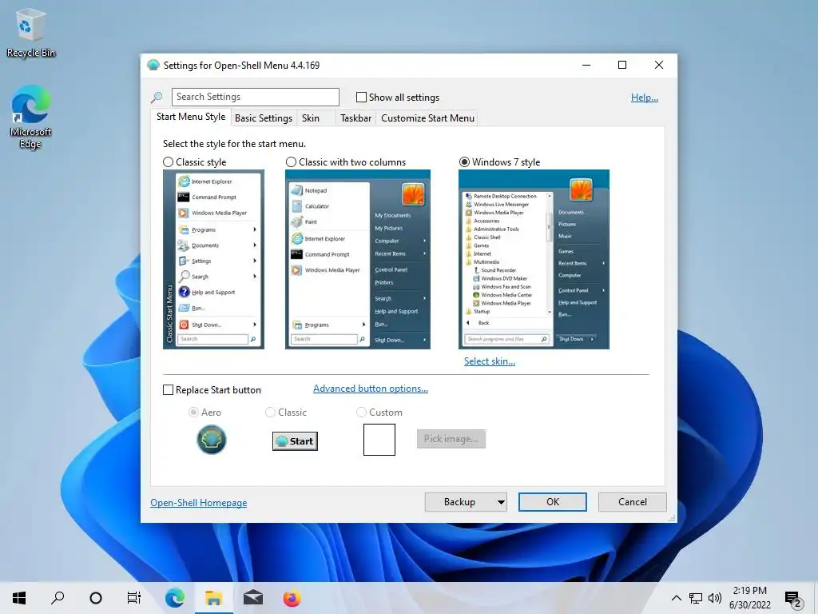Click the Backup button
The image size is (818, 614).
(x=459, y=502)
